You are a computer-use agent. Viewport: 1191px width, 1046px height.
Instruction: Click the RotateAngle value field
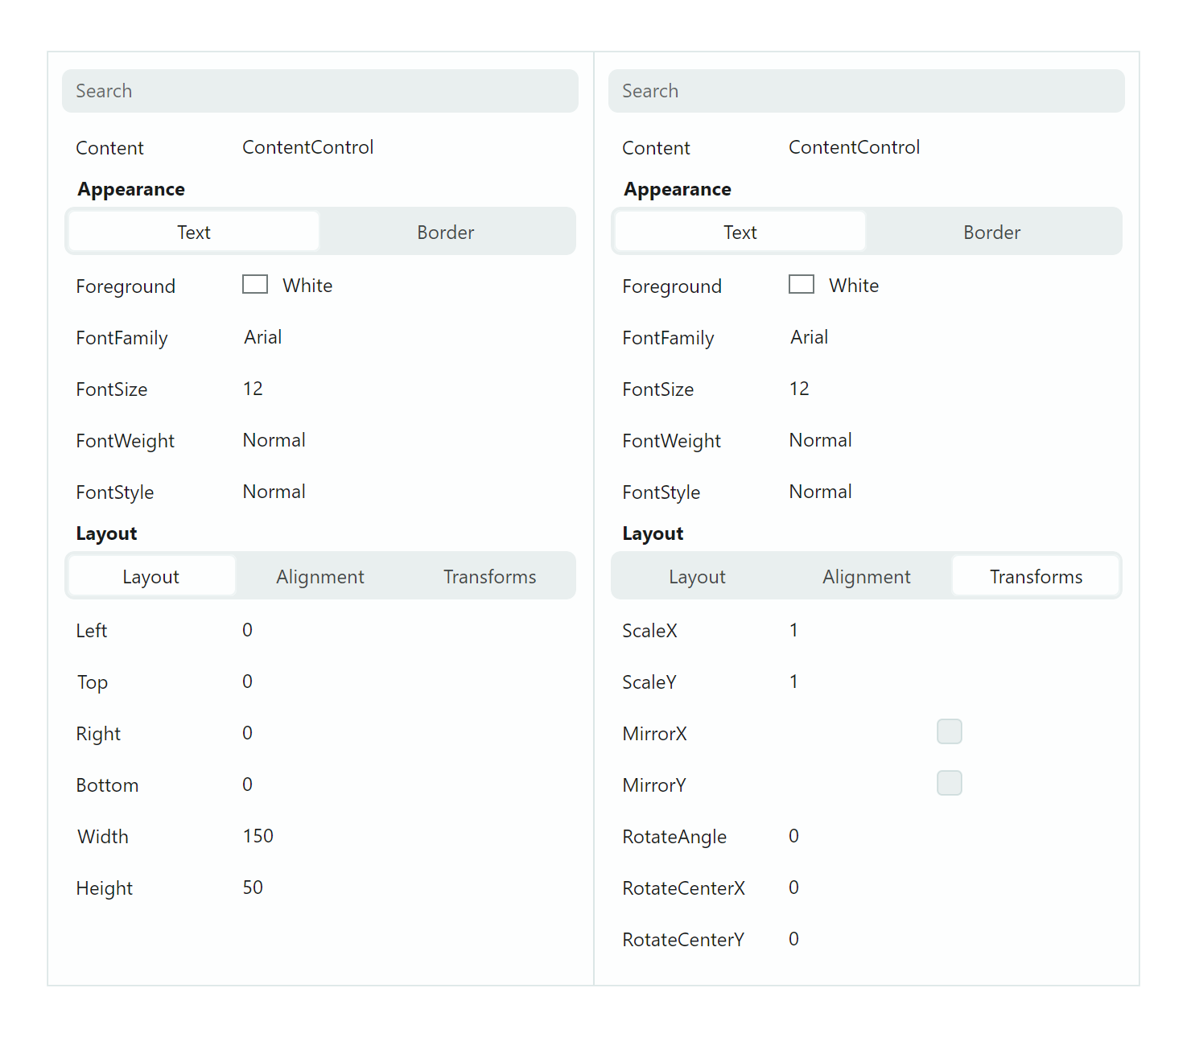coord(794,836)
